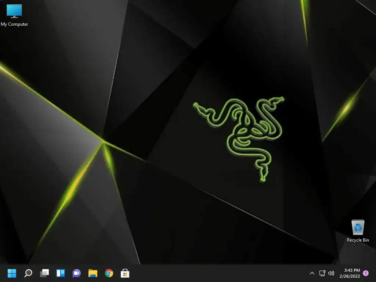The image size is (376, 282).
Task: Open File Explorer from the taskbar
Action: (93, 273)
